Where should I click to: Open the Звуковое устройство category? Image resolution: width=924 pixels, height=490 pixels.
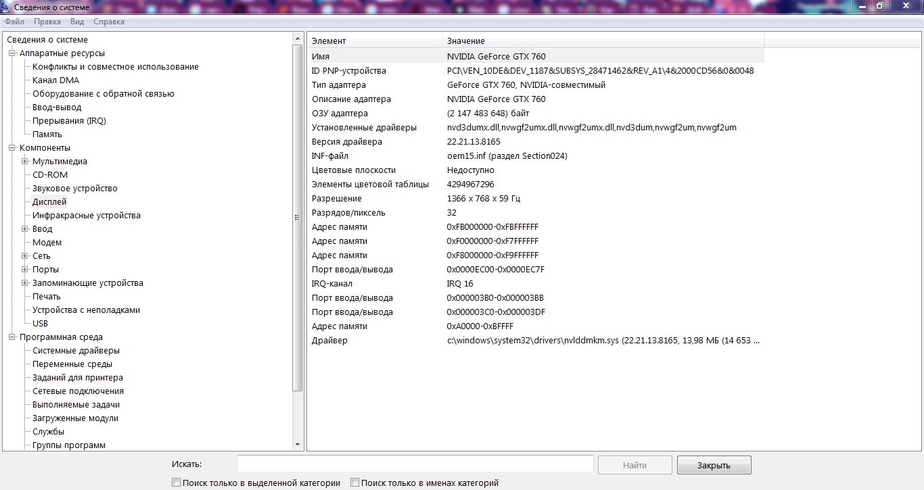point(75,189)
